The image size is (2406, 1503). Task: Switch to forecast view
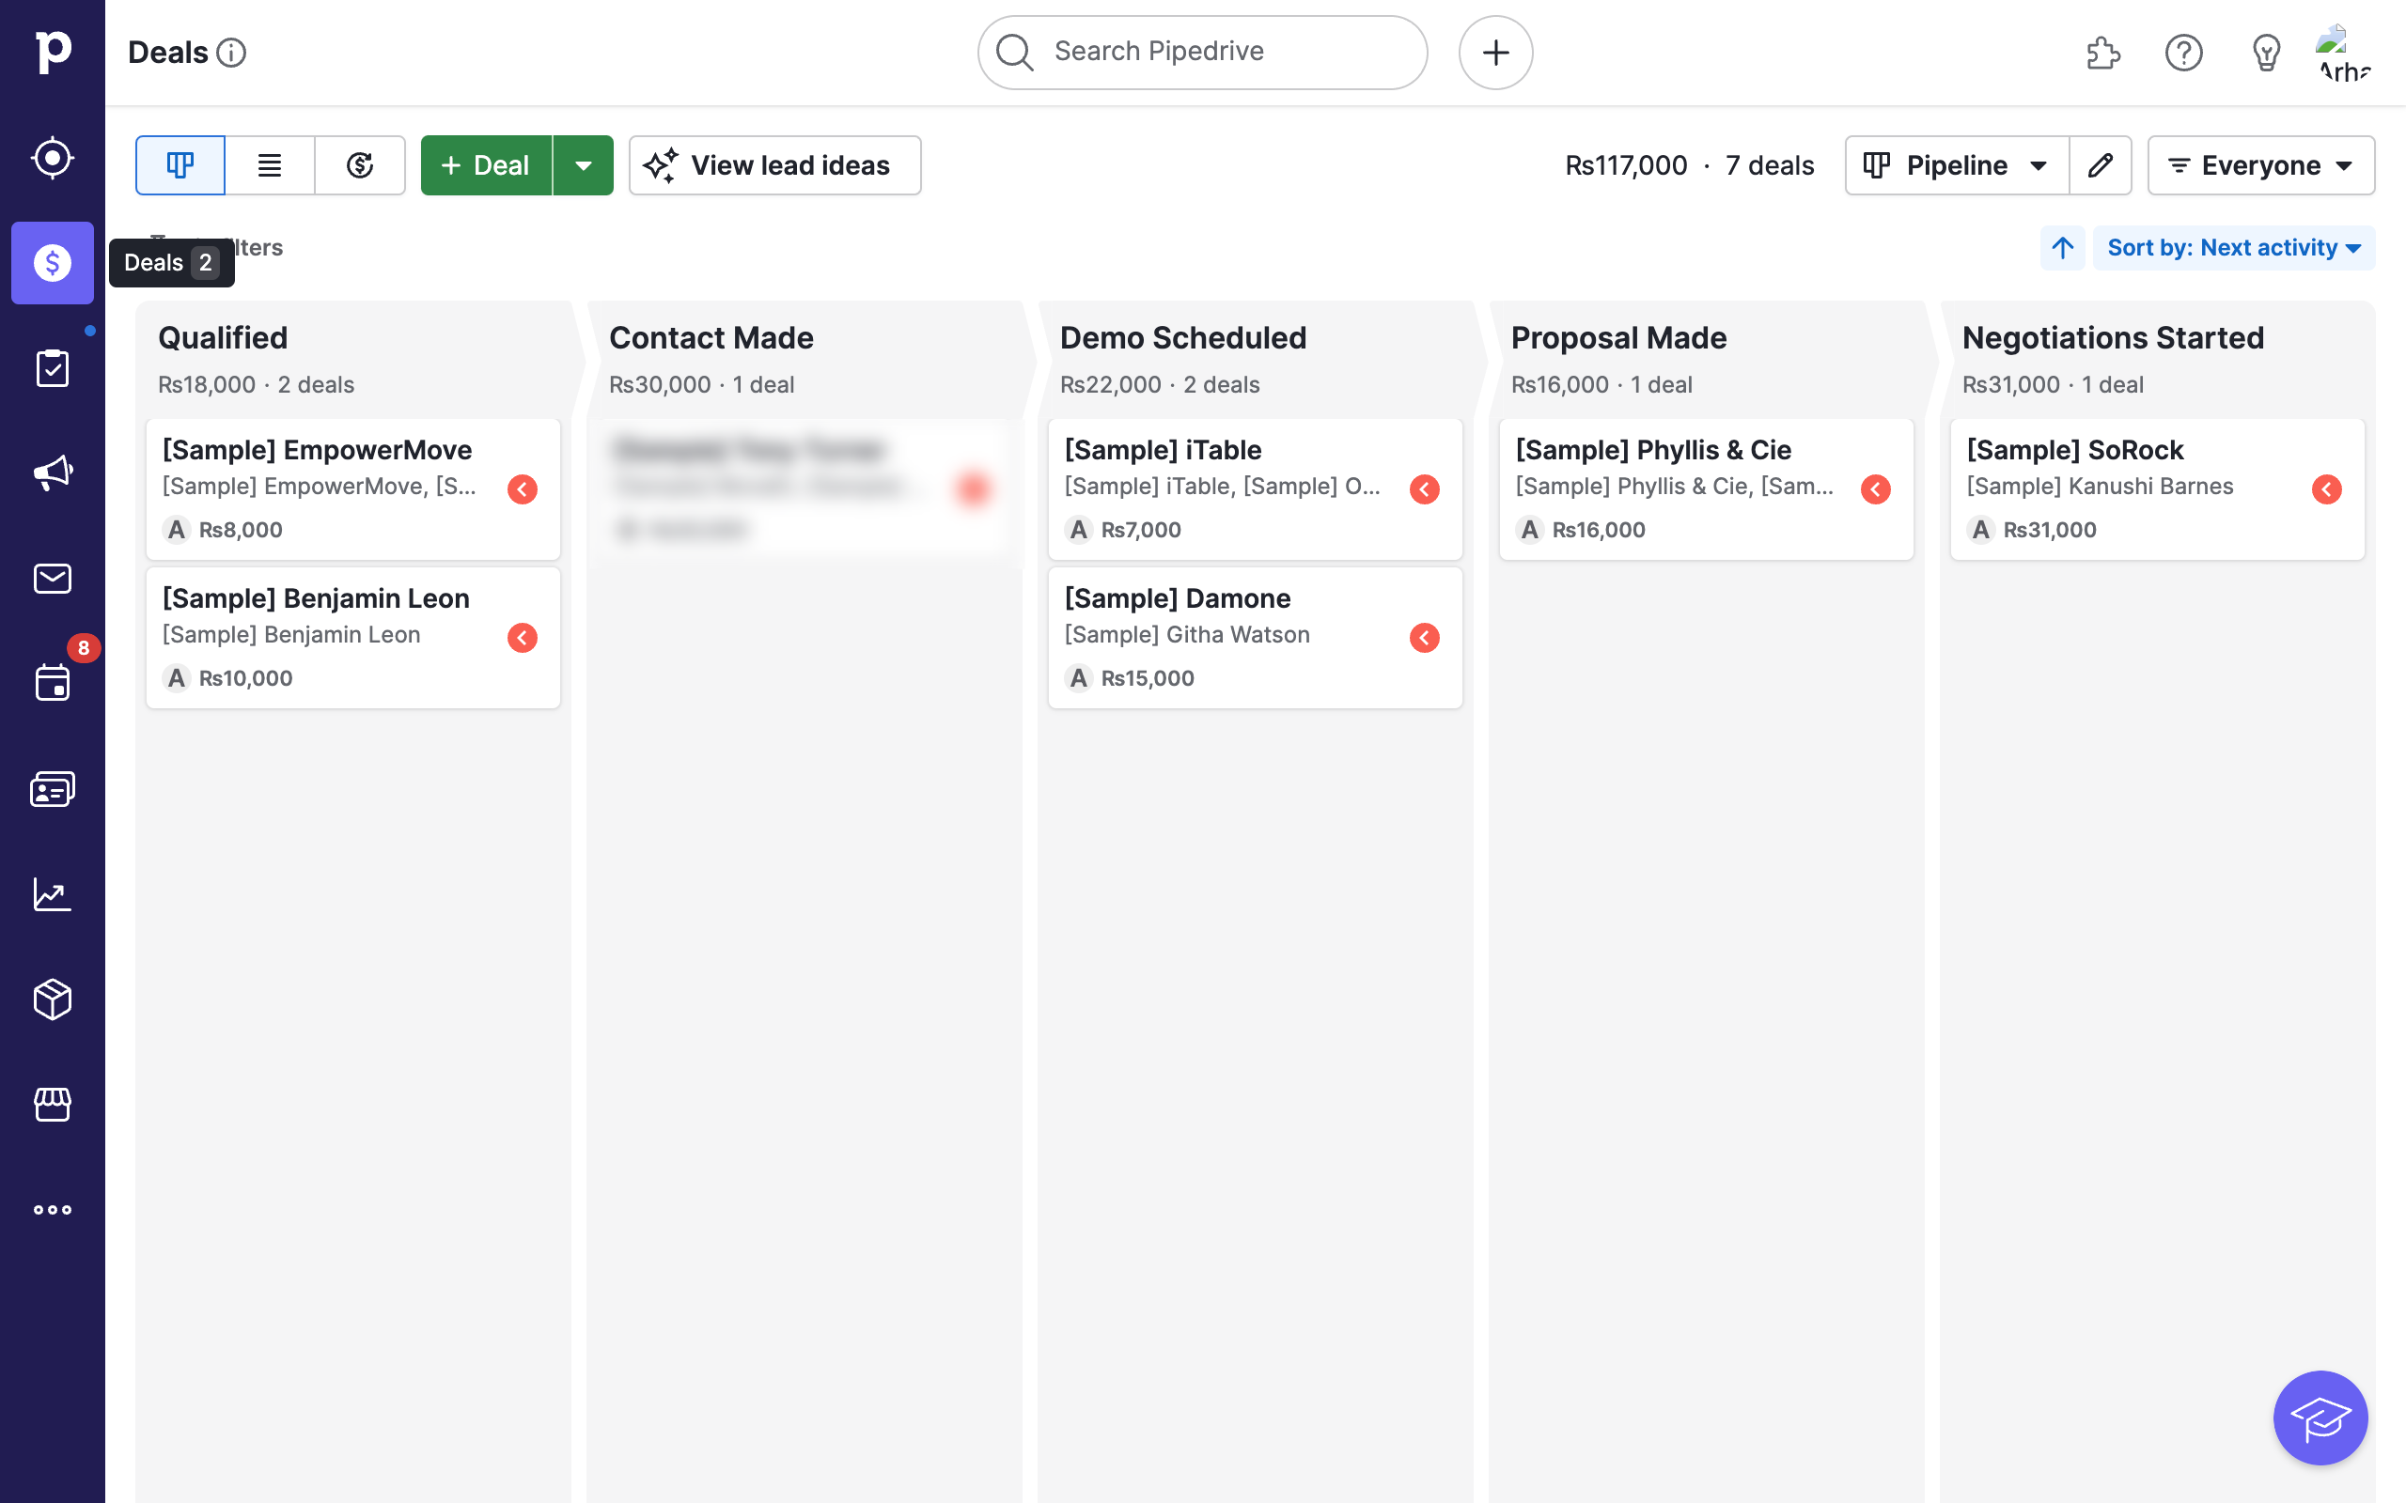(x=359, y=165)
